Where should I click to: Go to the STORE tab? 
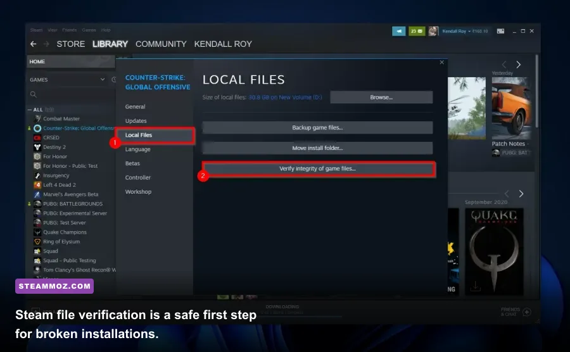click(x=71, y=44)
